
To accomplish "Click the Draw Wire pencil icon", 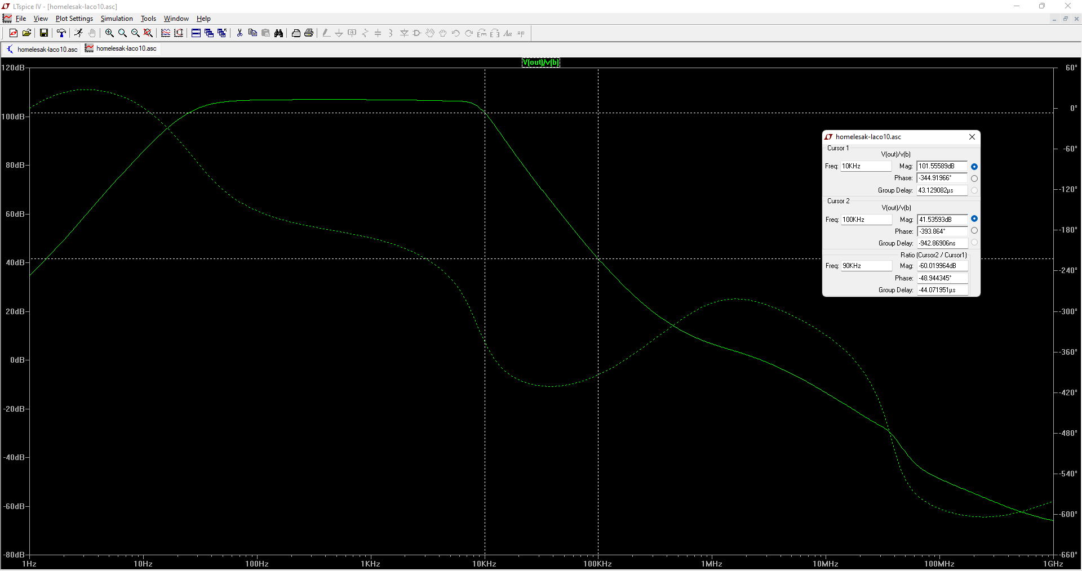I will [326, 33].
